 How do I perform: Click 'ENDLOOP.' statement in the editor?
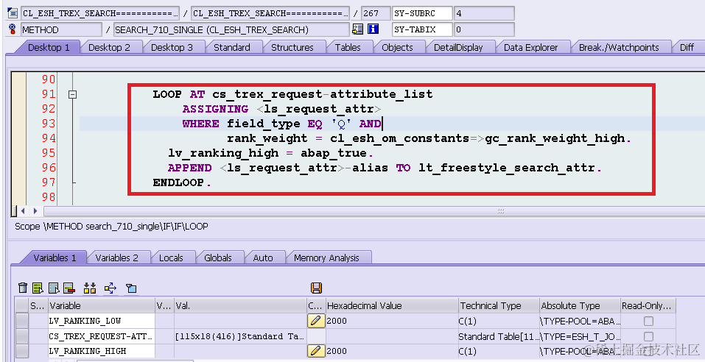tap(182, 182)
